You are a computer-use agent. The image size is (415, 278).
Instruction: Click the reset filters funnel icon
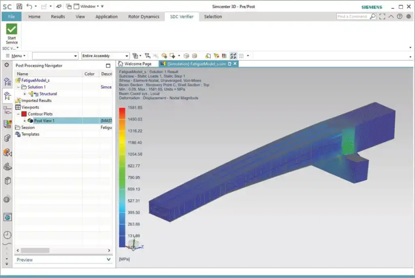[x=148, y=56]
